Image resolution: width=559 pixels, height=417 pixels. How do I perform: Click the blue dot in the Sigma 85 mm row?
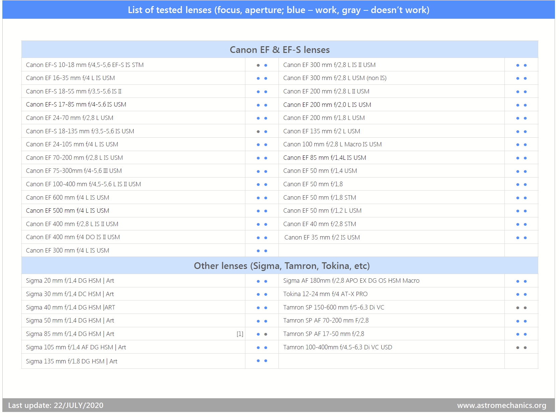coord(258,334)
